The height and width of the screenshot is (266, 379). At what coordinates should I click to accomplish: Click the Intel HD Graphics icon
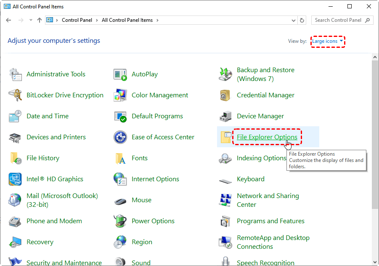point(15,179)
